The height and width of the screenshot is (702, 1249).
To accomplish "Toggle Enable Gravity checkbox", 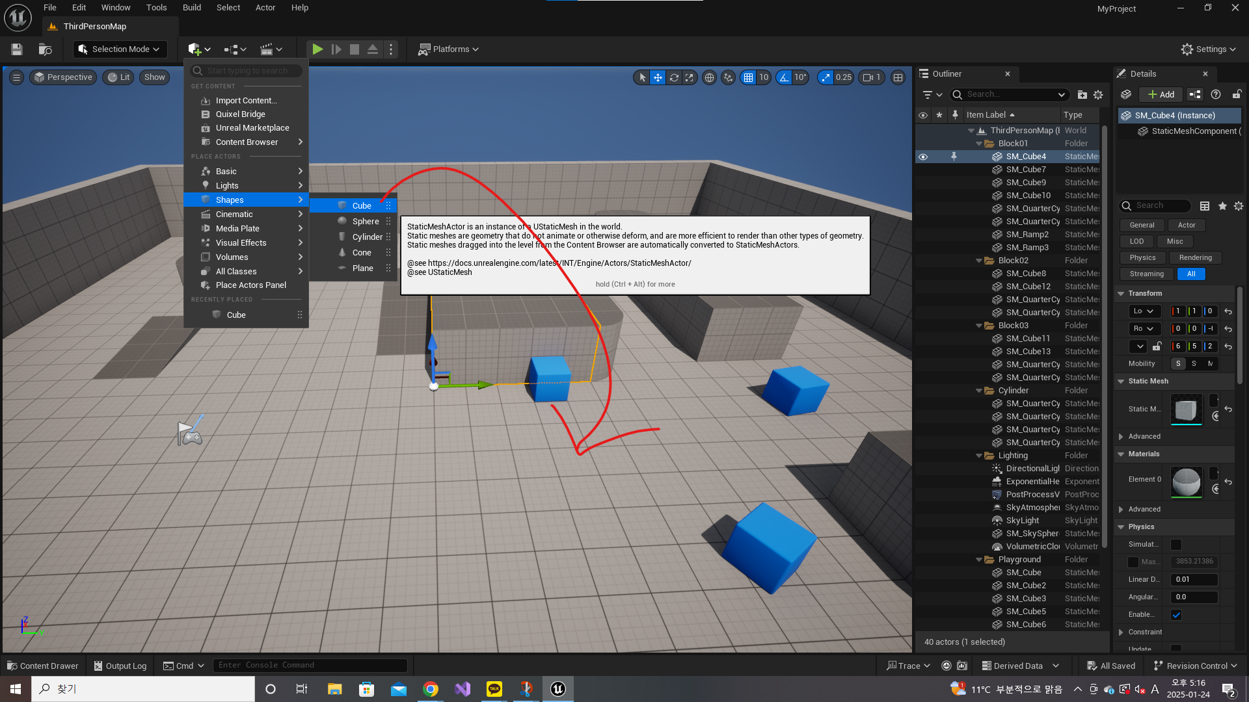I will point(1176,615).
